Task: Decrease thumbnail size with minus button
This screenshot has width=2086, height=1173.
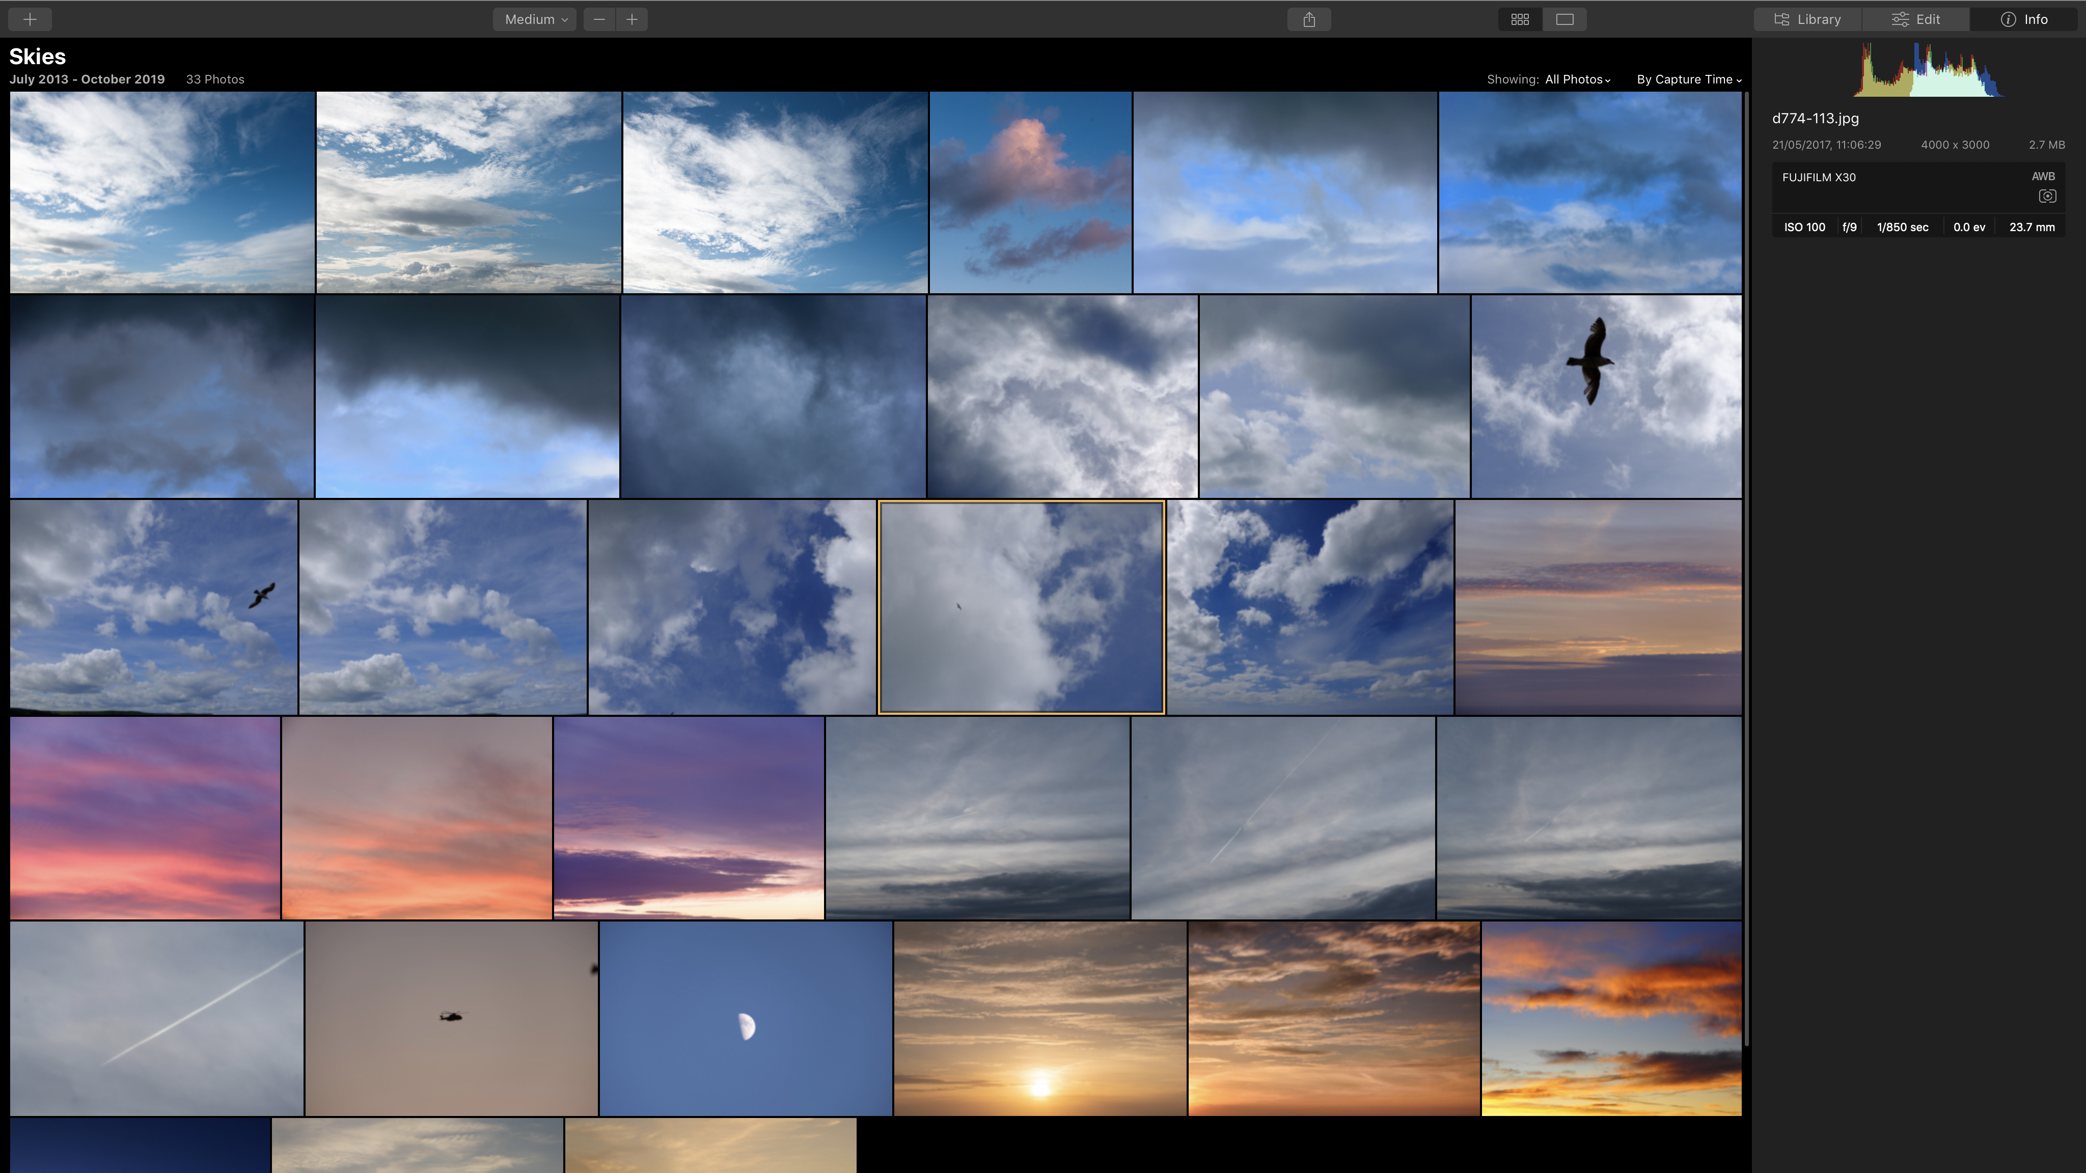Action: point(599,19)
